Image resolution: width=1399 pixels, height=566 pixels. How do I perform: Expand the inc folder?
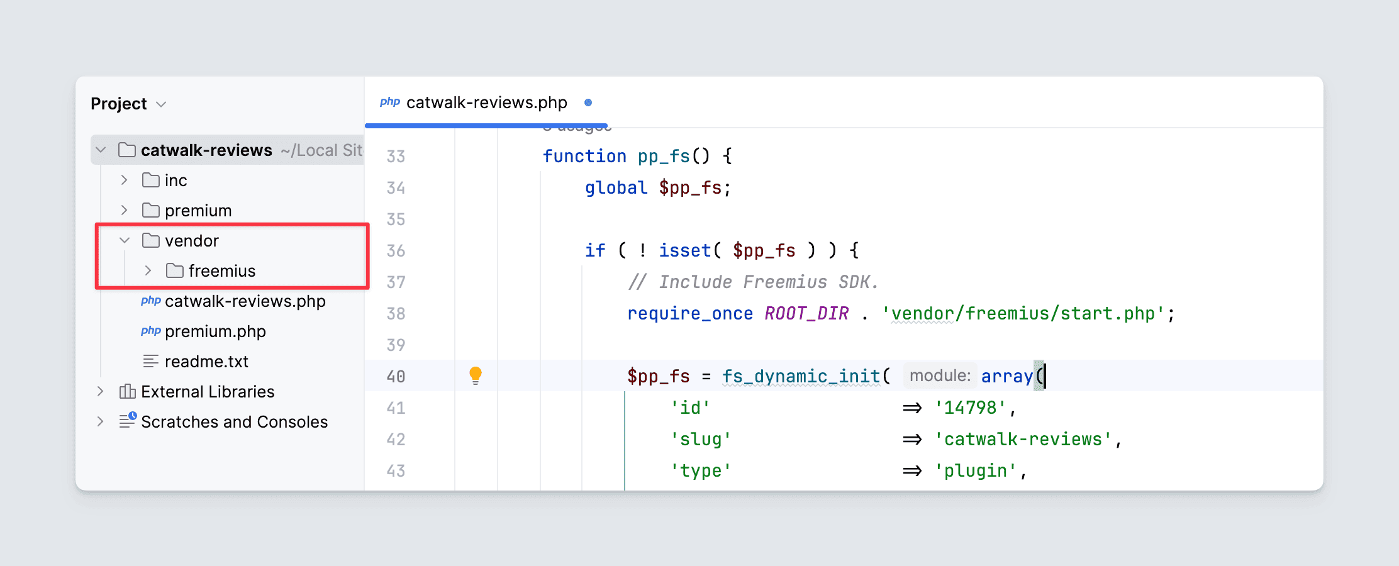[124, 180]
